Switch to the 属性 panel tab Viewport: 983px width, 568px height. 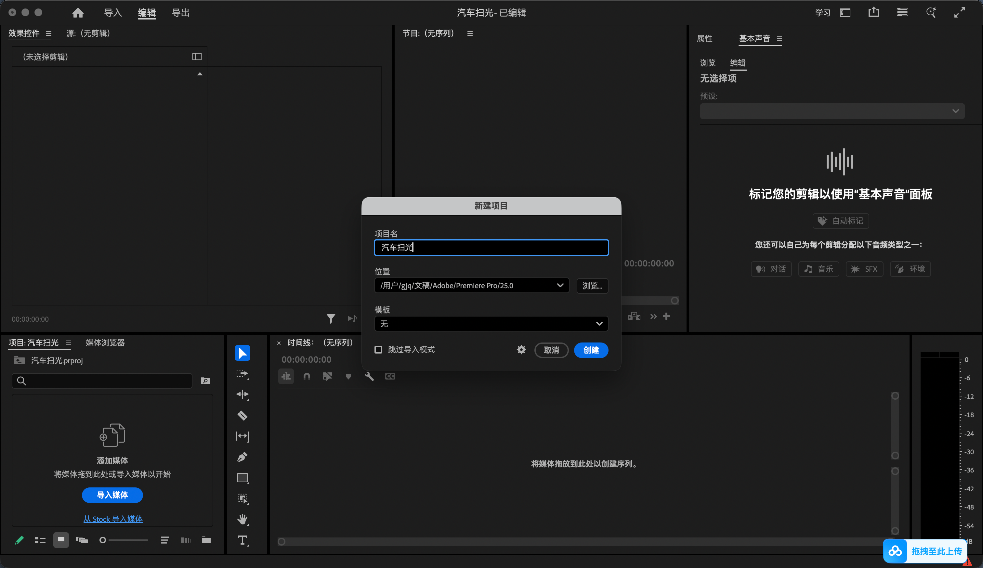click(x=704, y=39)
